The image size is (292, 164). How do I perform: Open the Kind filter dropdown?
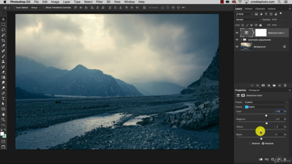(244, 14)
